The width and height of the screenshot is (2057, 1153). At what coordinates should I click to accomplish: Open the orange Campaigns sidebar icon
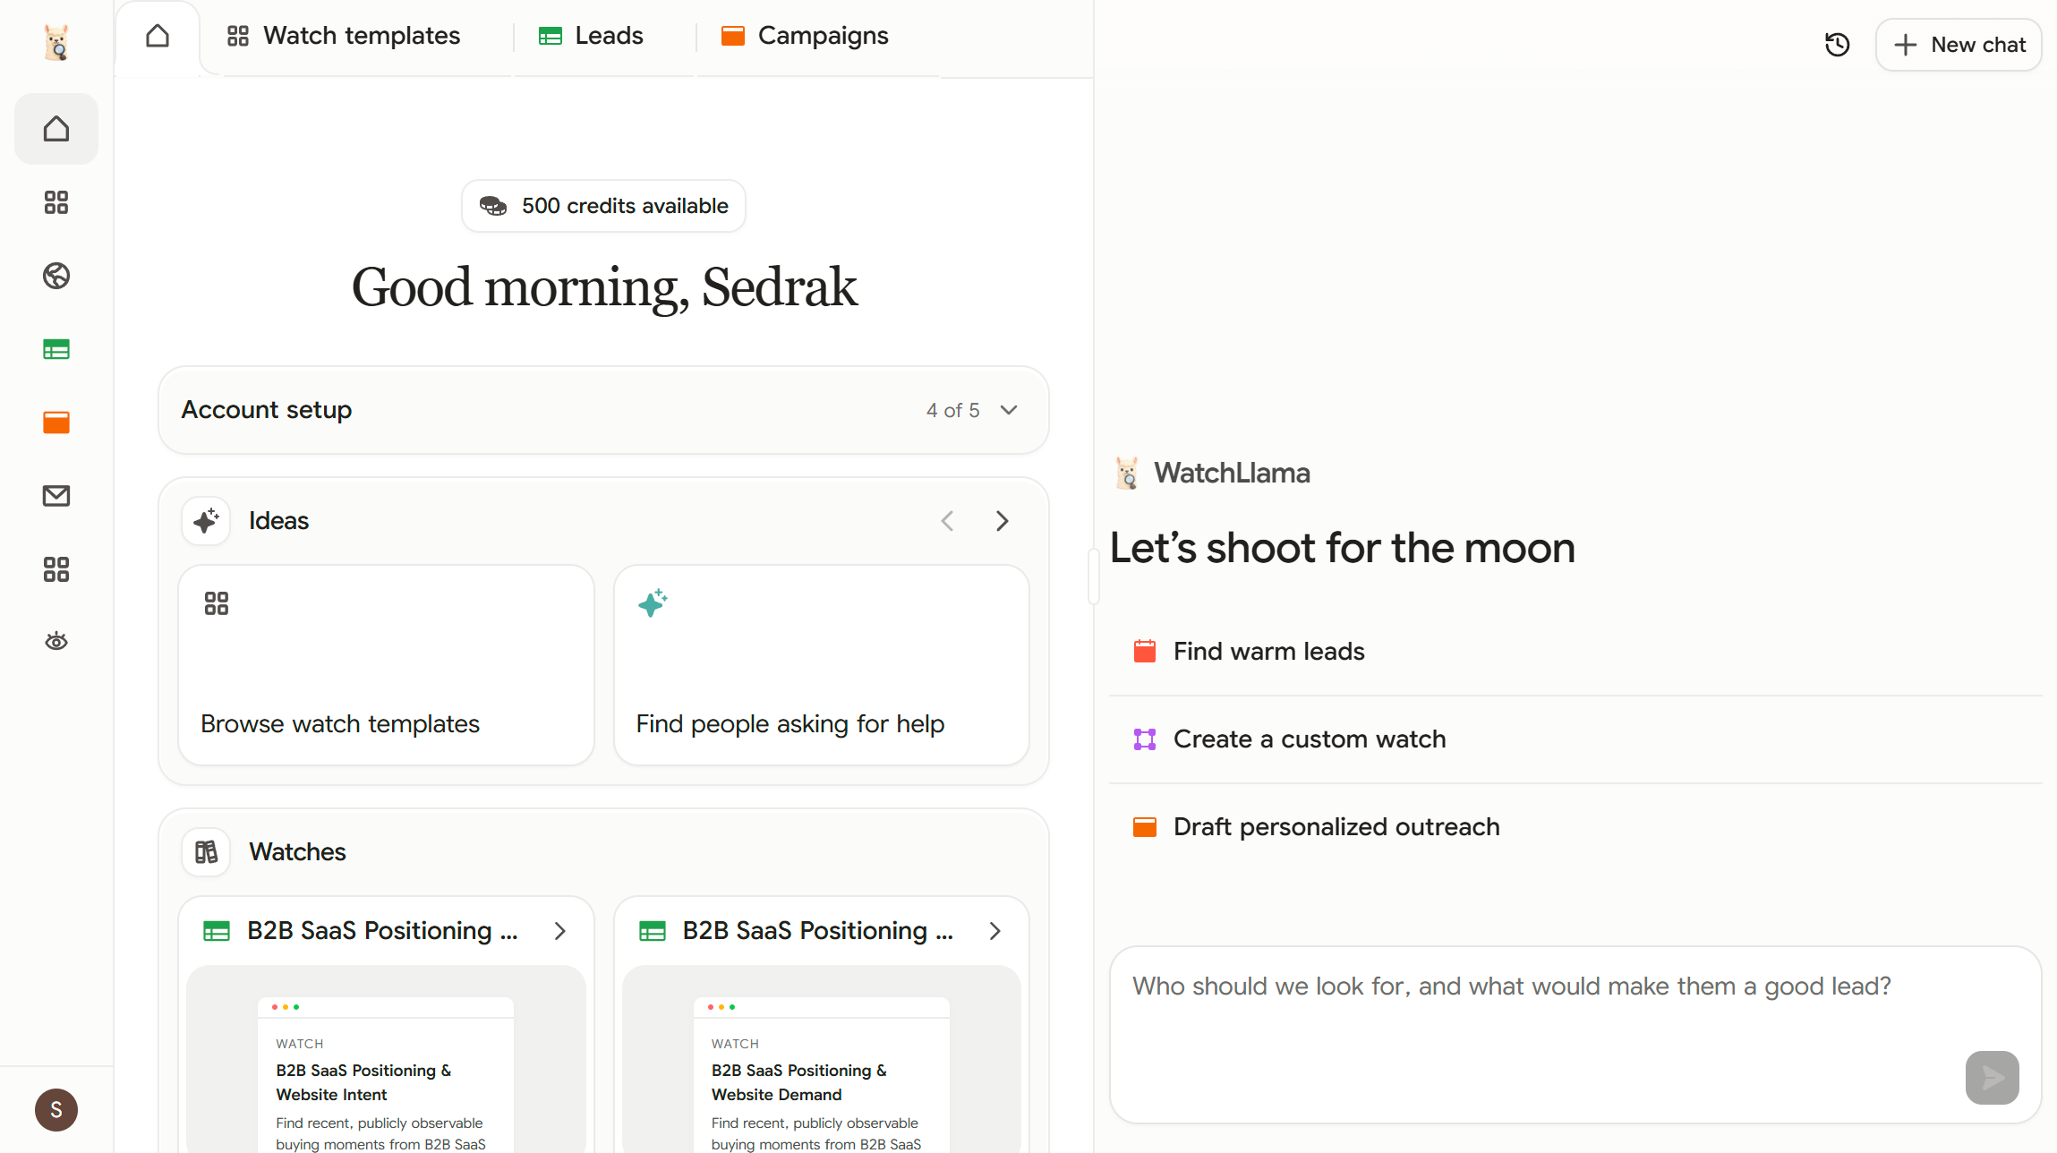tap(56, 423)
